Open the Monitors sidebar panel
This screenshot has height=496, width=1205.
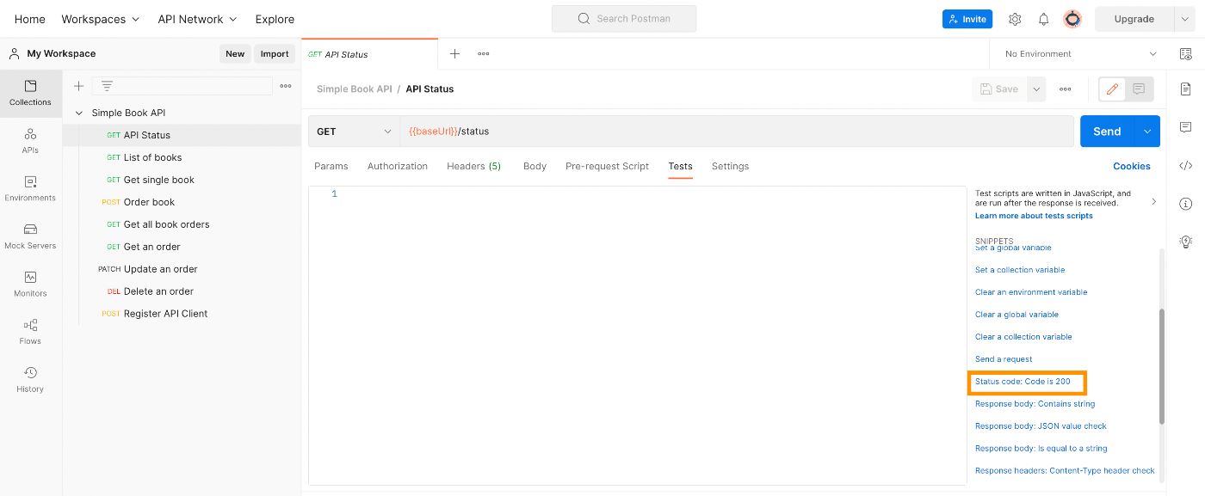(x=30, y=285)
